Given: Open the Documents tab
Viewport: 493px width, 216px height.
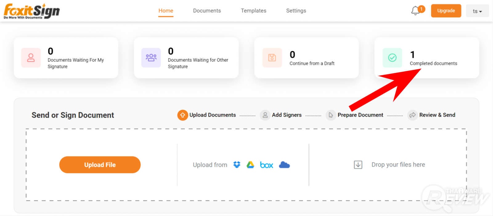Looking at the screenshot, I should pos(207,11).
